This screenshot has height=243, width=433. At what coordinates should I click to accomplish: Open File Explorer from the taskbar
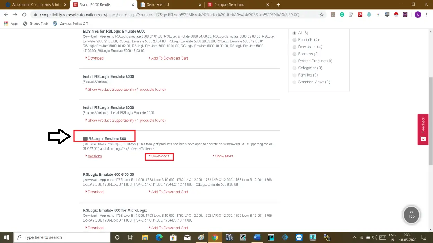[x=145, y=237]
